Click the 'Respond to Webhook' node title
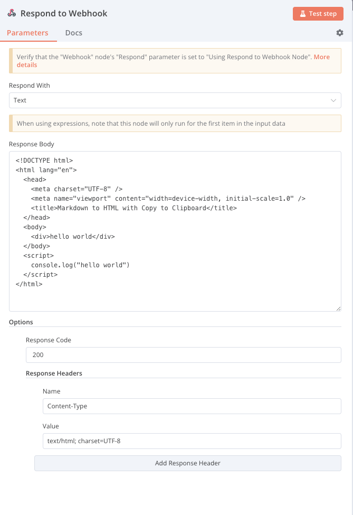This screenshot has width=353, height=515. (x=64, y=13)
